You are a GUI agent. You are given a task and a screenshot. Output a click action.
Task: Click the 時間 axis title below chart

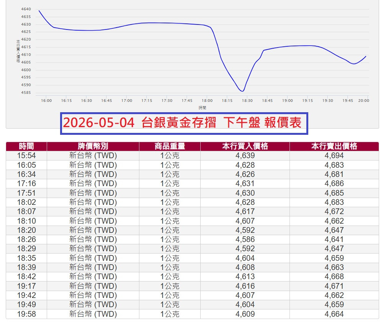tap(202, 108)
